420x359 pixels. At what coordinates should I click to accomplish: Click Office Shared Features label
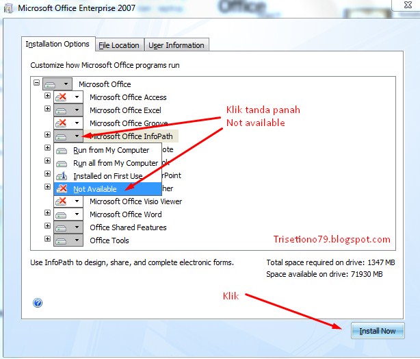click(x=128, y=227)
